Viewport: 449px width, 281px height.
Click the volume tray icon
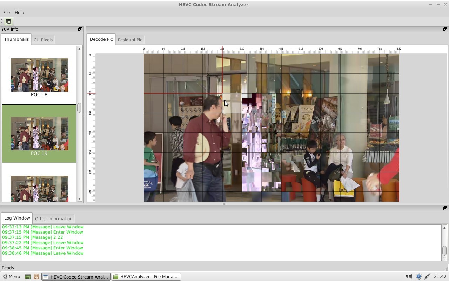click(x=409, y=277)
